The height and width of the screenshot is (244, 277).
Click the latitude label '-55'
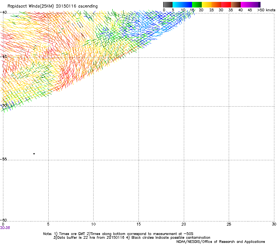click(4, 159)
